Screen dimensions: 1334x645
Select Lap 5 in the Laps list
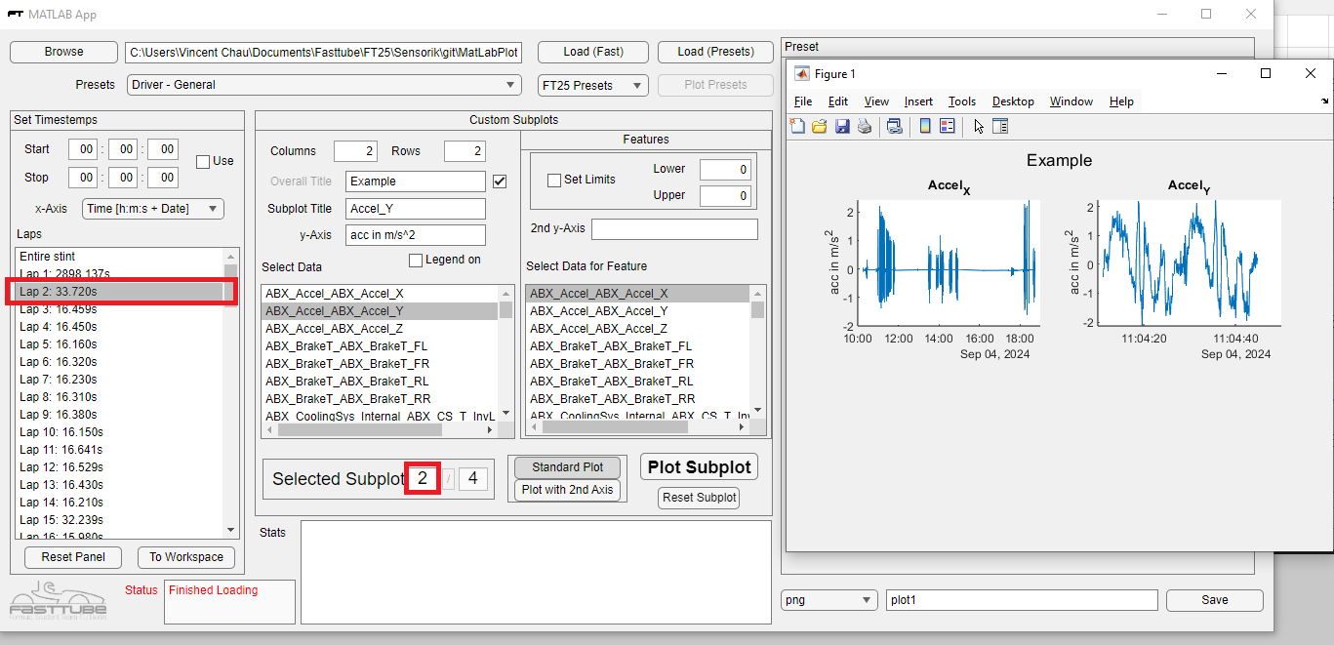point(59,343)
